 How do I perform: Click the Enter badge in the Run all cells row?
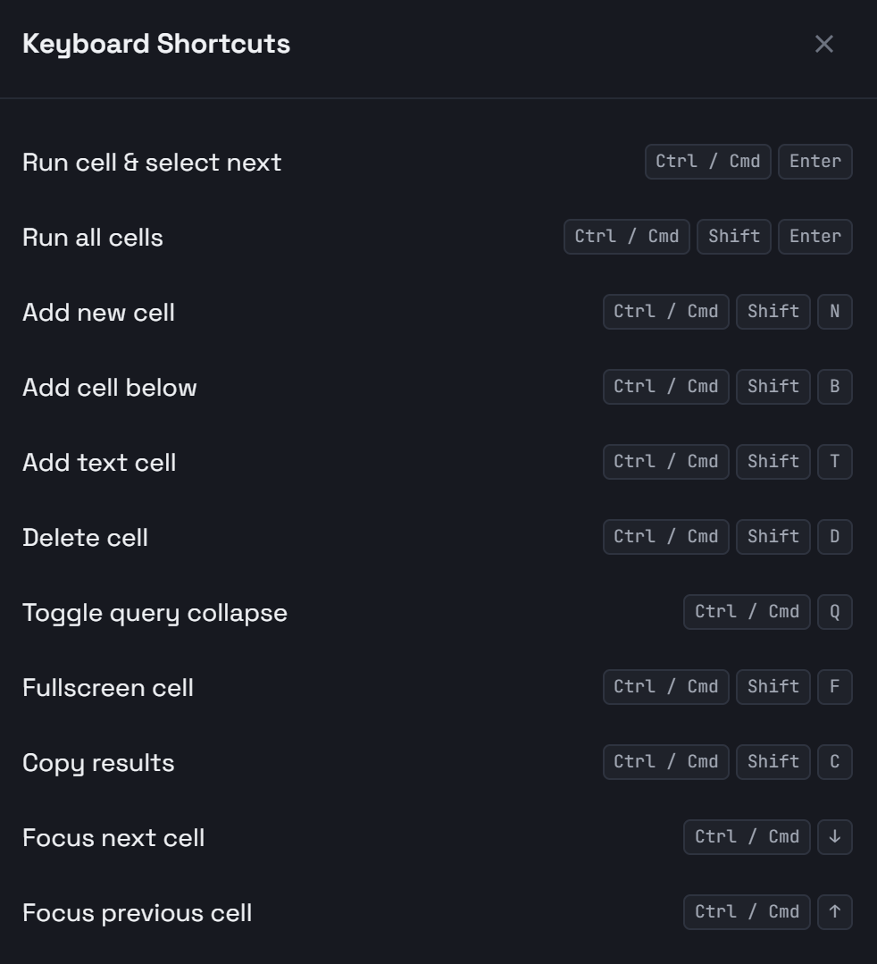(814, 237)
